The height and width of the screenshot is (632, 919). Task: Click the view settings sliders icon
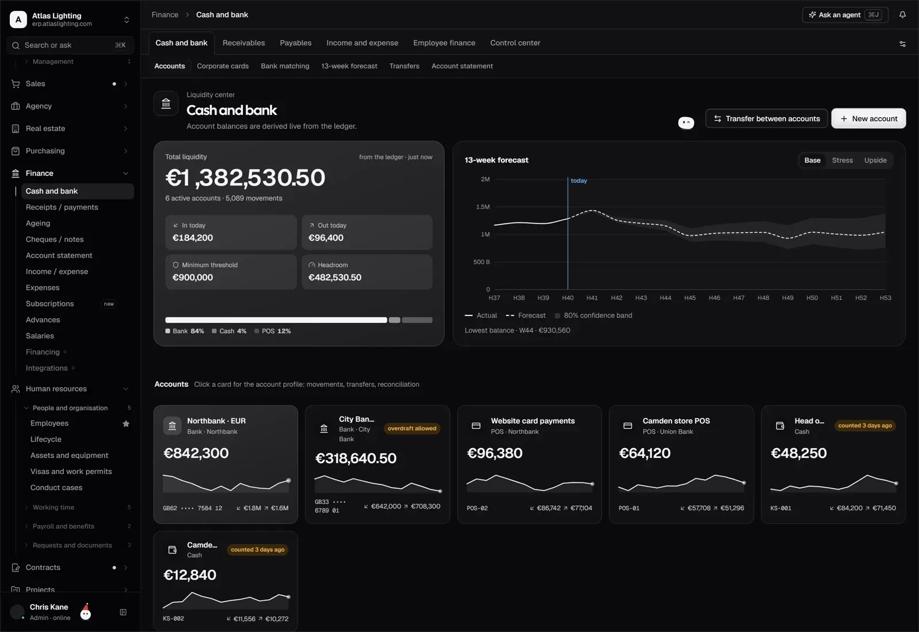coord(902,44)
